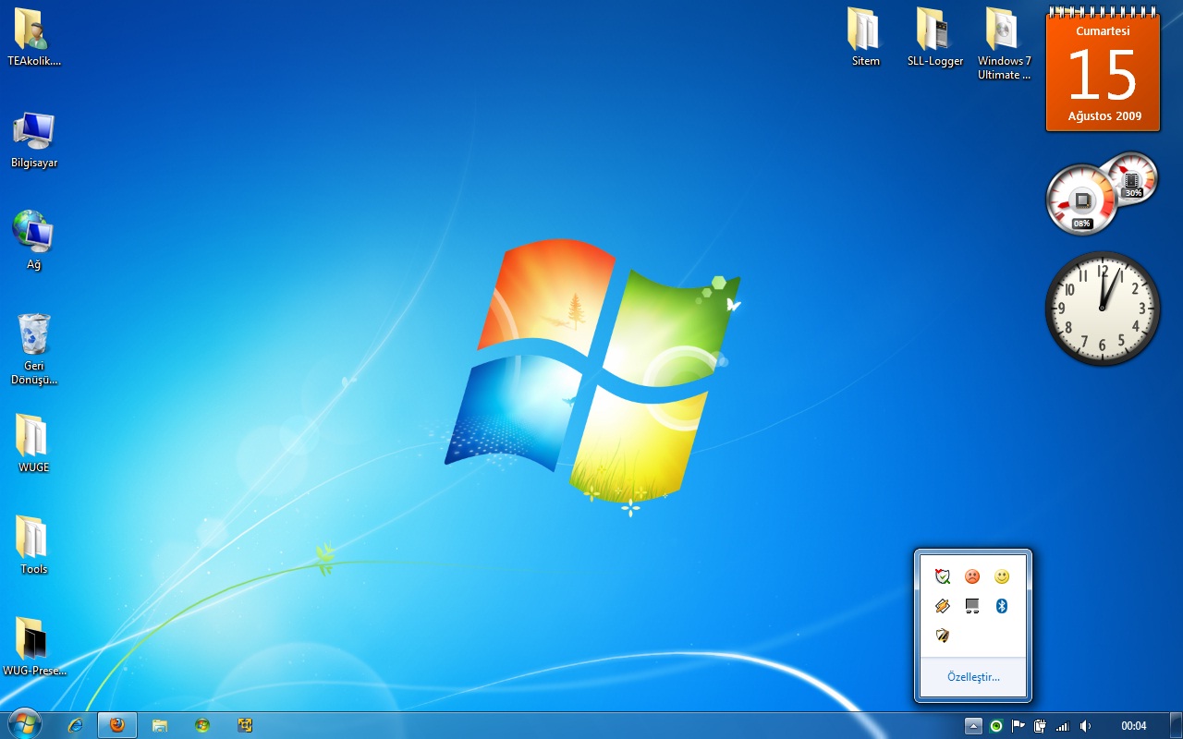The height and width of the screenshot is (739, 1183).
Task: Click the CPU meter gadget dial
Action: click(x=1082, y=200)
